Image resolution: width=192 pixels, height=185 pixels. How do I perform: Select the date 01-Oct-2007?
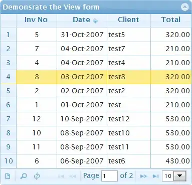[82, 105]
